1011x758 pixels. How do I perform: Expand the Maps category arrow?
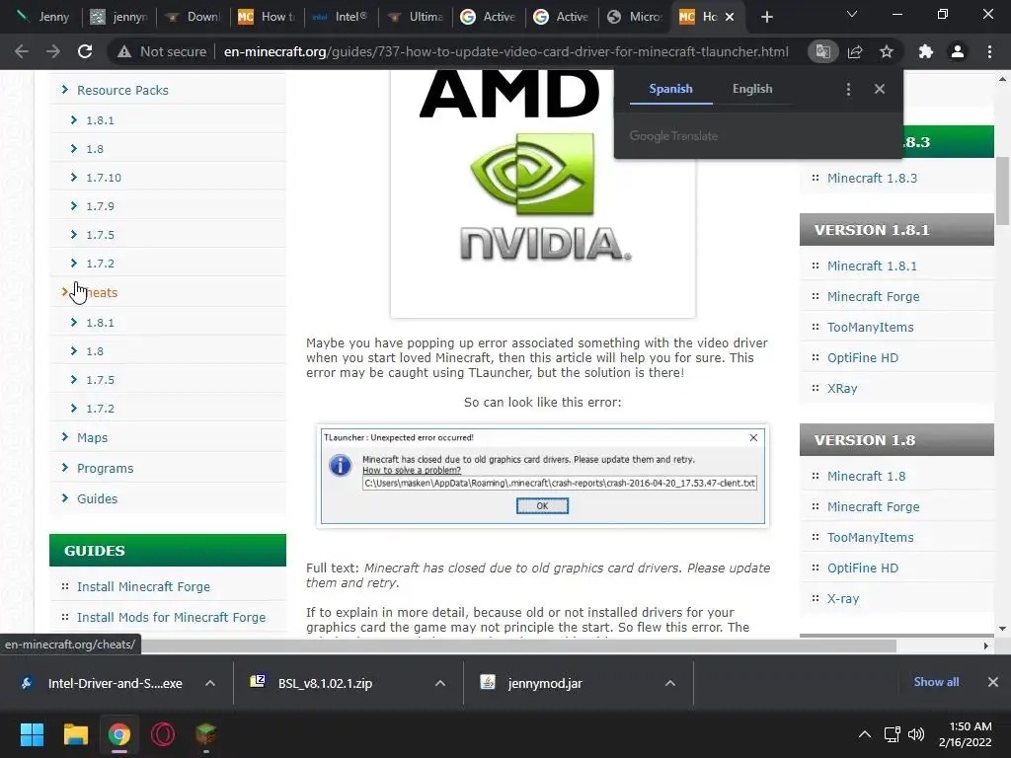[x=64, y=437]
